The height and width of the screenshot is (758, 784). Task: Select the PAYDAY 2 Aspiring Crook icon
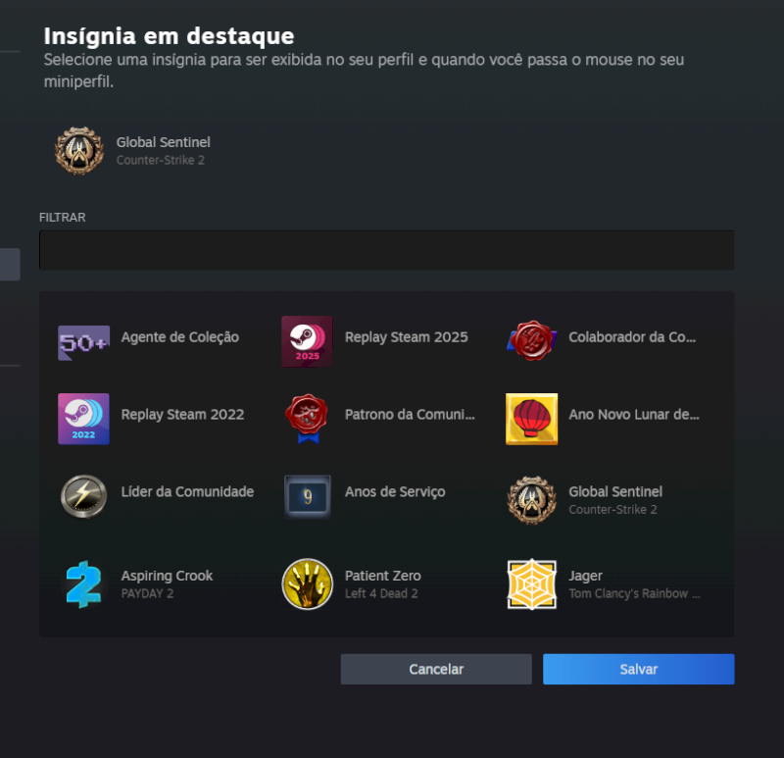tap(83, 583)
